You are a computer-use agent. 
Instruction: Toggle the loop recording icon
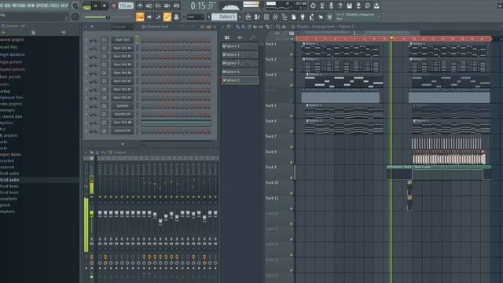click(x=176, y=6)
